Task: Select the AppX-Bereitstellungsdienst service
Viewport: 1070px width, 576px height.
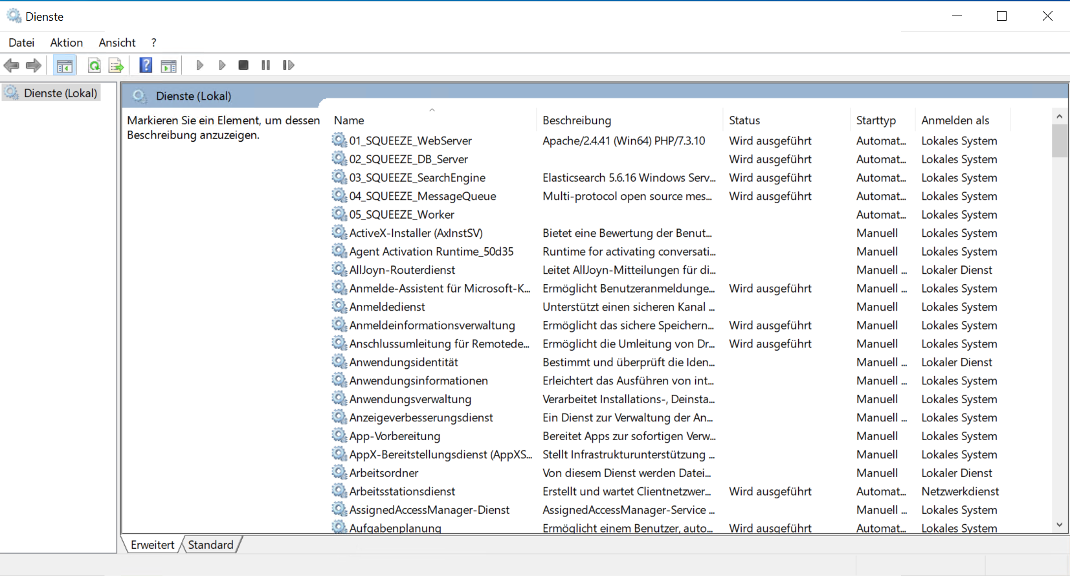Action: [x=441, y=454]
